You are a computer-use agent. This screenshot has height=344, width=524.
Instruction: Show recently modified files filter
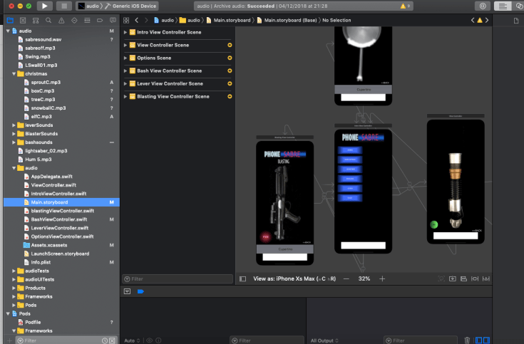[105, 340]
